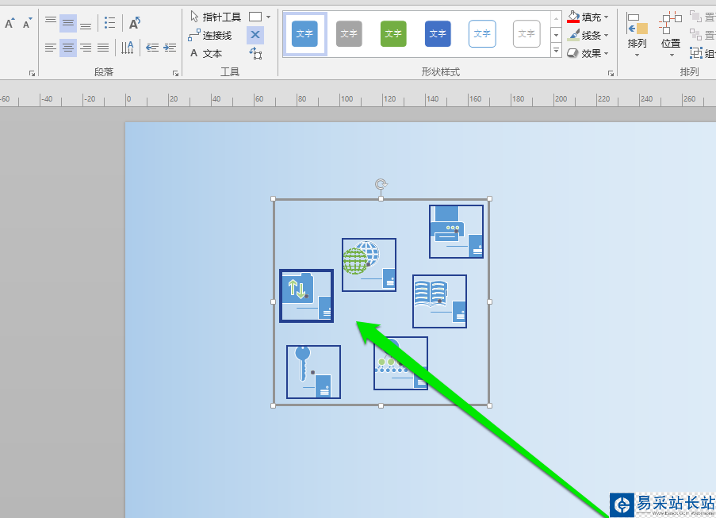Select the file transfer server shape
Image resolution: width=716 pixels, height=518 pixels.
(x=306, y=296)
